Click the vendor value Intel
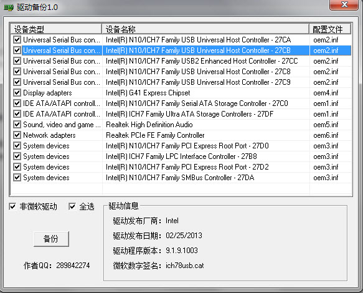Viewport: 363px width, 293px height. click(x=172, y=221)
